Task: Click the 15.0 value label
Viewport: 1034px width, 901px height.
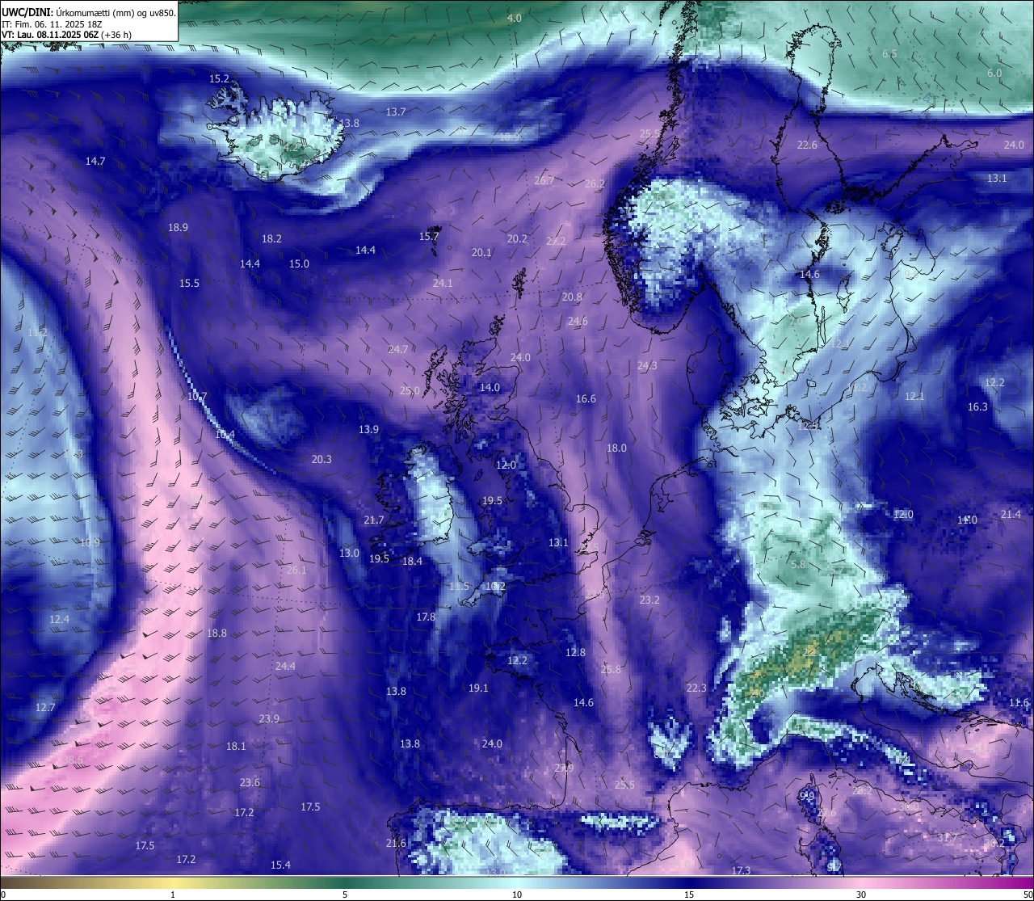Action: [299, 264]
